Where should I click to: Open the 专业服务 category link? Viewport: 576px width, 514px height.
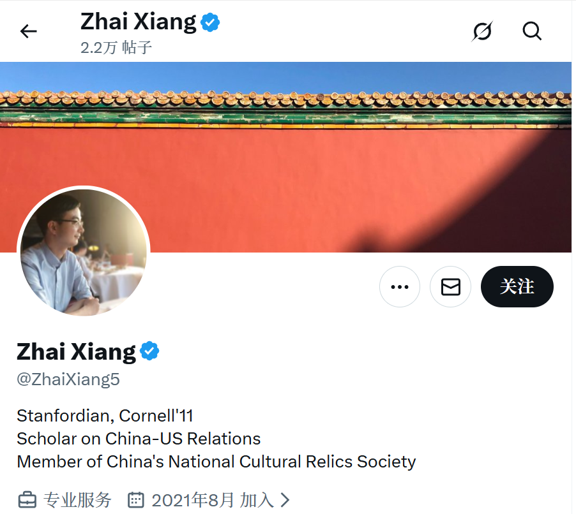pos(77,500)
